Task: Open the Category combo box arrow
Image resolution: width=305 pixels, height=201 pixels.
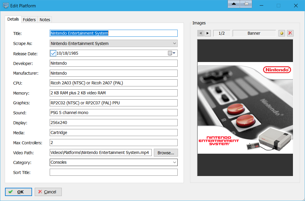Action: point(174,162)
